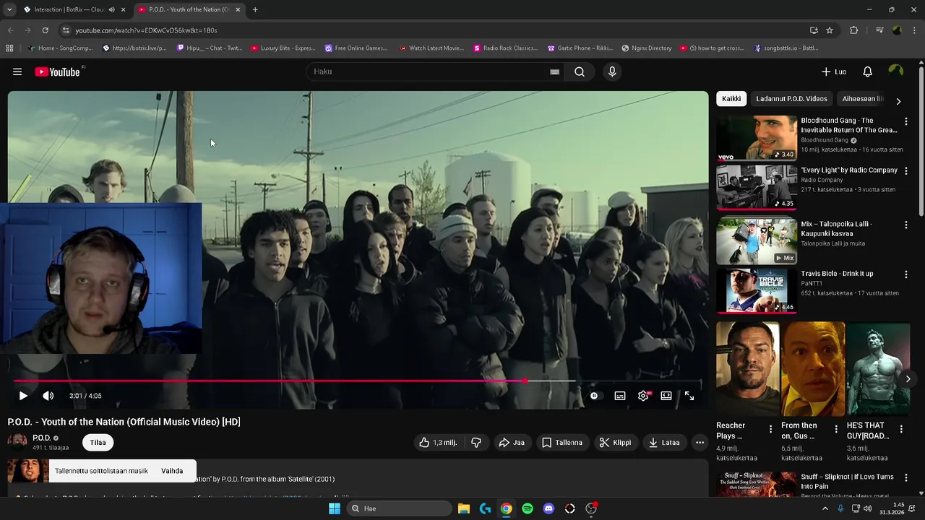Open Discord from the taskbar
The image size is (925, 520).
point(548,508)
